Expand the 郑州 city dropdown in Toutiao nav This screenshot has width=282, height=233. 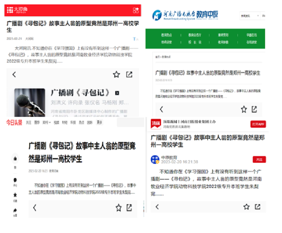click(46, 123)
